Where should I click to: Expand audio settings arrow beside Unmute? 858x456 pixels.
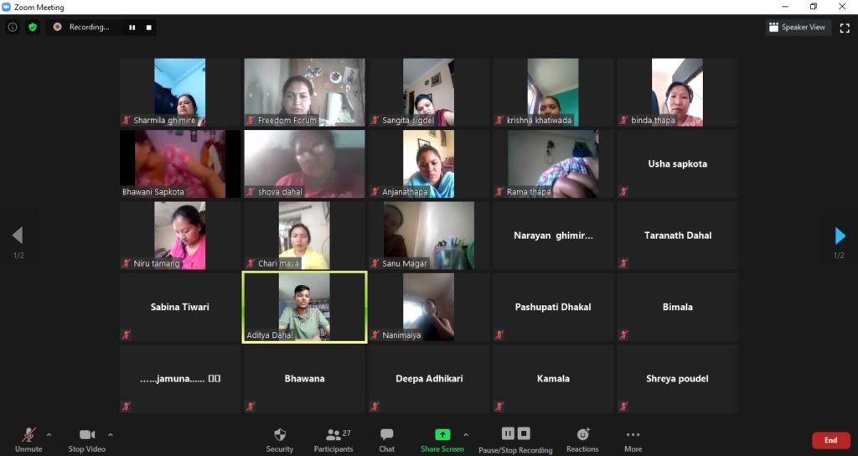(x=49, y=434)
